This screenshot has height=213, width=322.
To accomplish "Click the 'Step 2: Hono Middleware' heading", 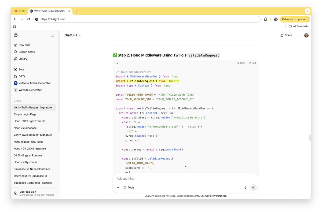I will coord(166,55).
